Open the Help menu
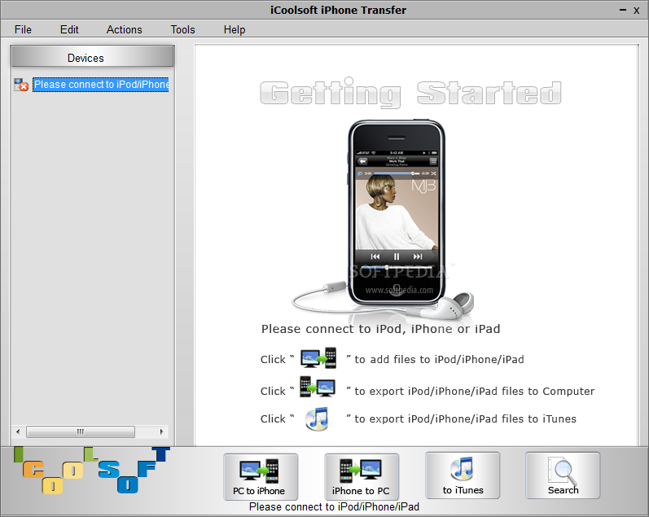 [235, 29]
